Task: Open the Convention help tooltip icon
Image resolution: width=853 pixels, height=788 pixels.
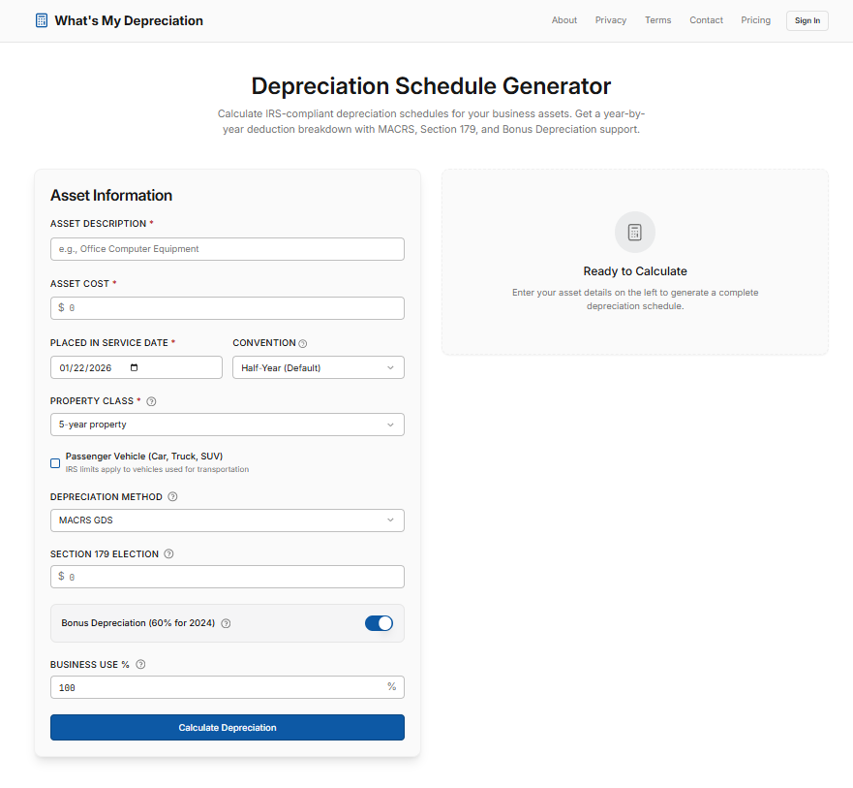Action: coord(302,342)
